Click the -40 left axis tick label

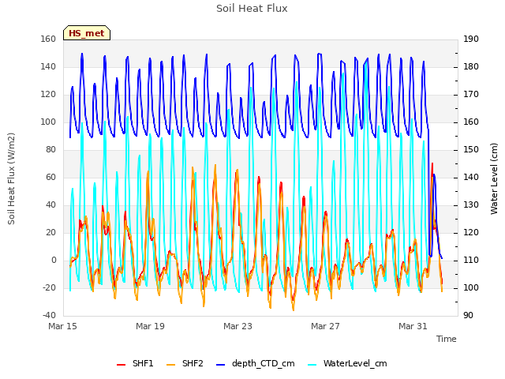pyautogui.click(x=49, y=316)
